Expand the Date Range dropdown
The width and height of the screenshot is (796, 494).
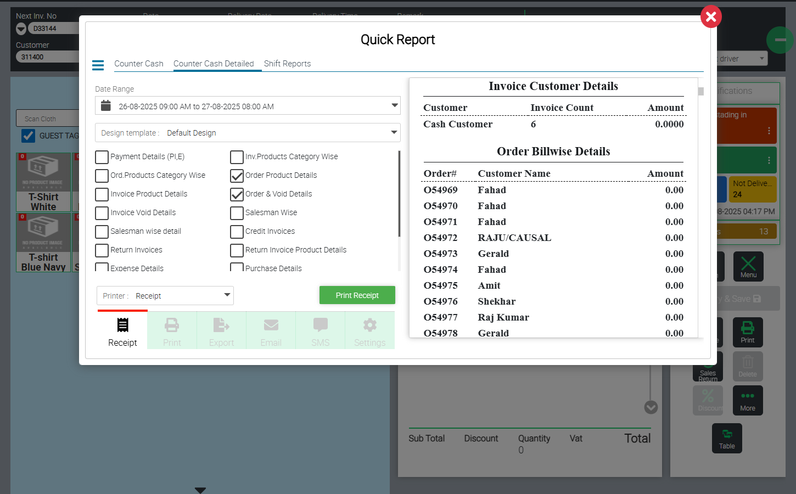[x=394, y=105]
